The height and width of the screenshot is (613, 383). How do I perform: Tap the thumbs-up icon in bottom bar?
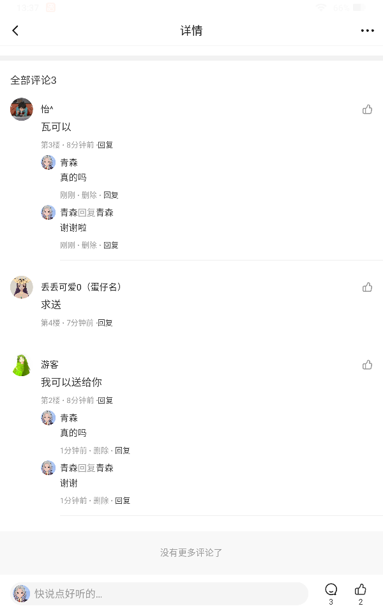pos(361,589)
